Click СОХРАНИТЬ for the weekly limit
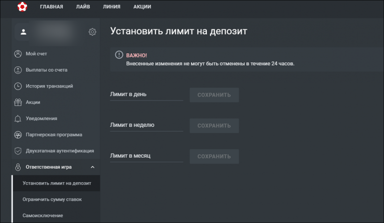The height and width of the screenshot is (223, 384). tap(214, 125)
